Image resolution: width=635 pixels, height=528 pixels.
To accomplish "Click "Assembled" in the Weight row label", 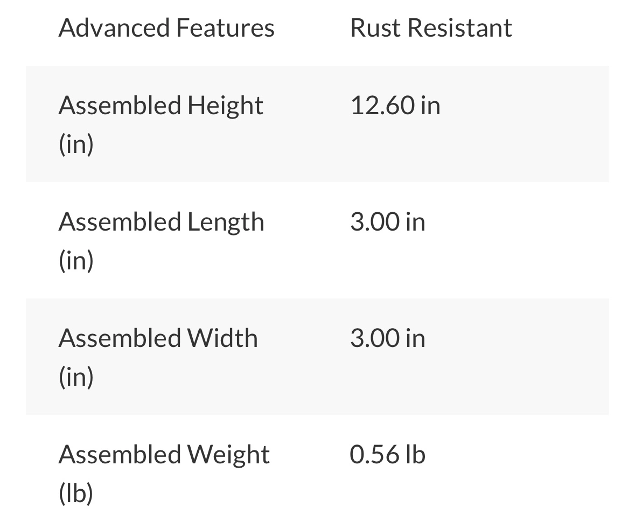I will (x=118, y=455).
